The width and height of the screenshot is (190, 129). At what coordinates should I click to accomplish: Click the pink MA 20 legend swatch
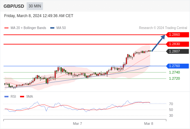6,28
